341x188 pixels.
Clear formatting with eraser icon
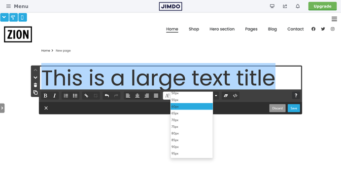[x=226, y=96]
